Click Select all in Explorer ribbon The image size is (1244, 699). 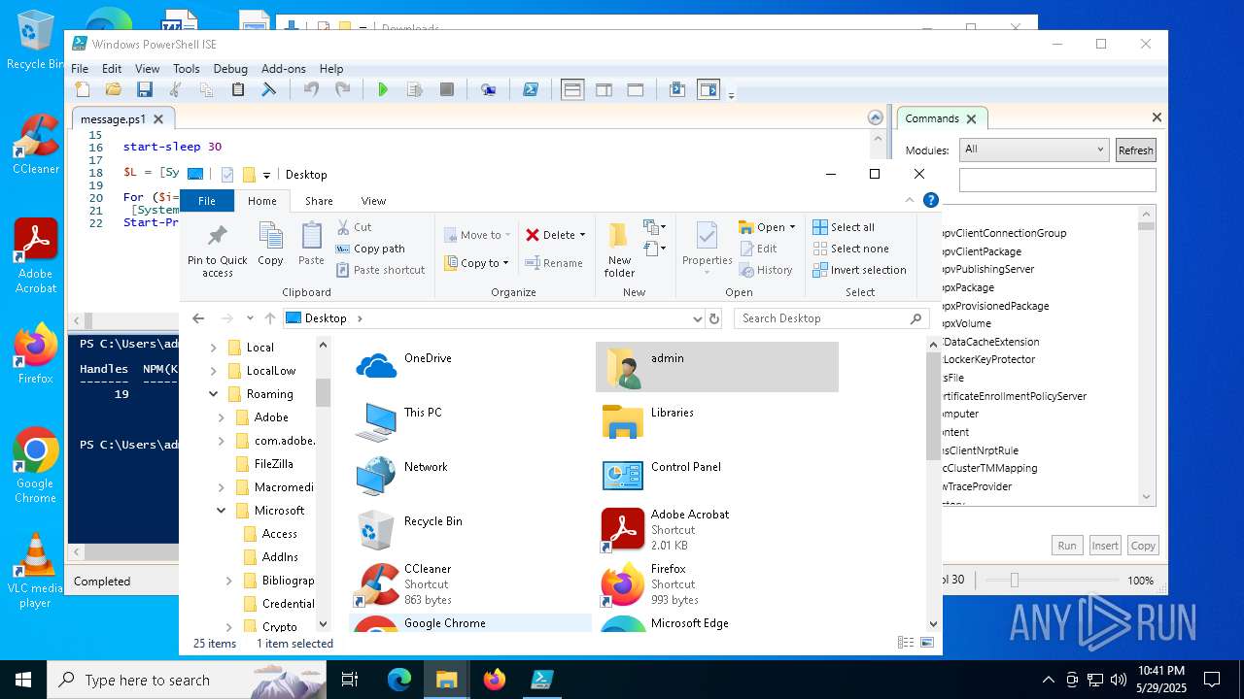click(844, 227)
